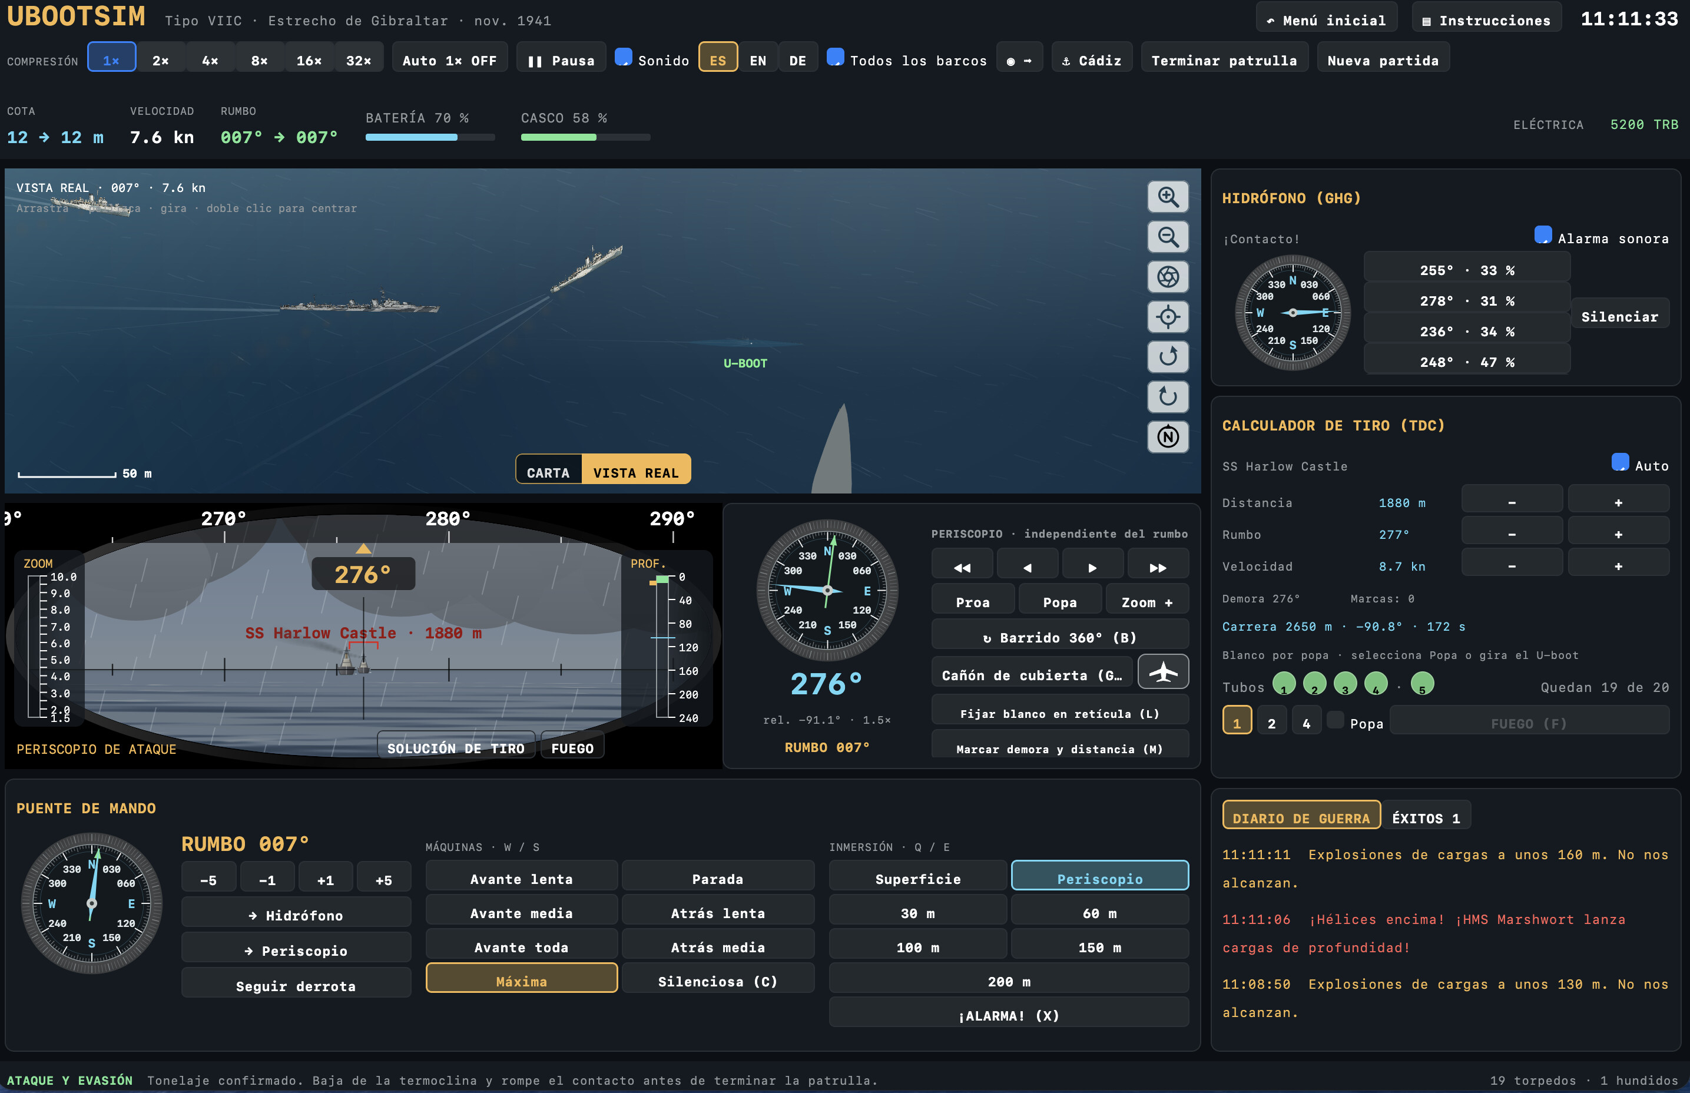Reset view to north icon
The height and width of the screenshot is (1093, 1690).
point(1167,436)
